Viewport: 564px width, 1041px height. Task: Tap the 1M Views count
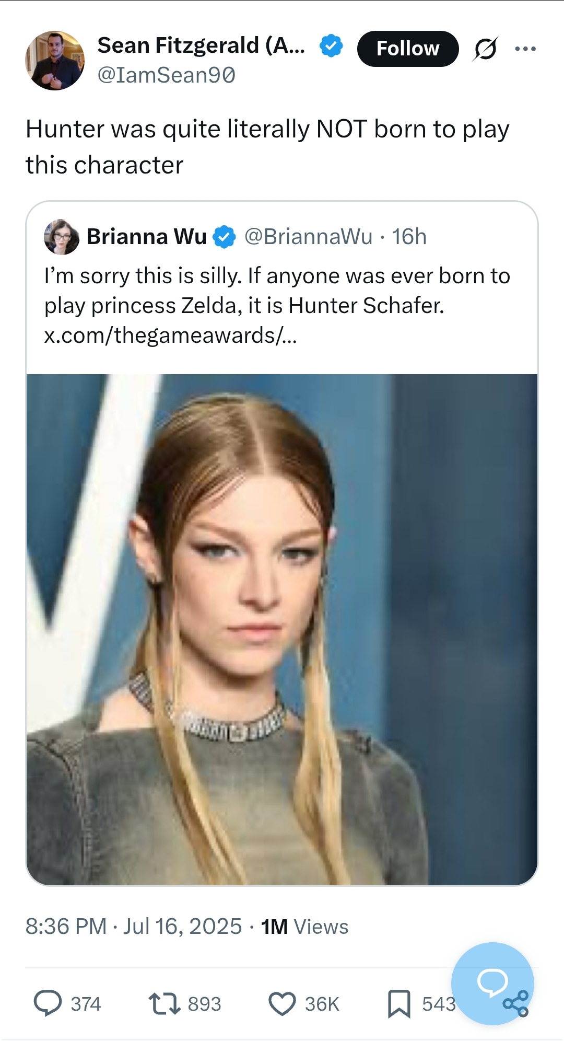pos(304,927)
